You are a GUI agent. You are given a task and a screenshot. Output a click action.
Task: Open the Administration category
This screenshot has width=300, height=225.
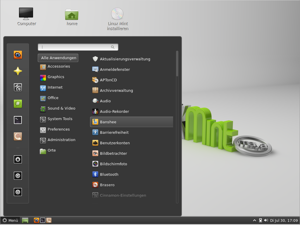point(61,140)
